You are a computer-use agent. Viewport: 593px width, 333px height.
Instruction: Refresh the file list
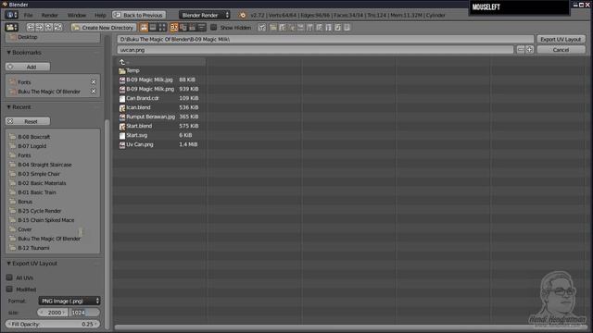57,27
